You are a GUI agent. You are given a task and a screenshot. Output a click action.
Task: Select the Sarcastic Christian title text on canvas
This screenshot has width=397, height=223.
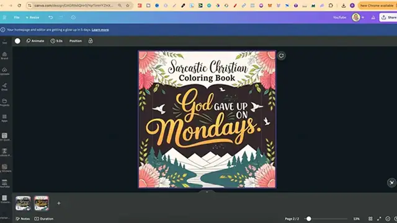pyautogui.click(x=208, y=67)
